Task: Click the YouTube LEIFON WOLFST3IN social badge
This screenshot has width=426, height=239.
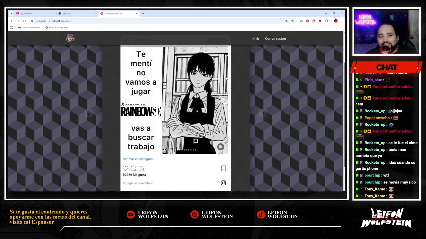Action: [x=147, y=215]
